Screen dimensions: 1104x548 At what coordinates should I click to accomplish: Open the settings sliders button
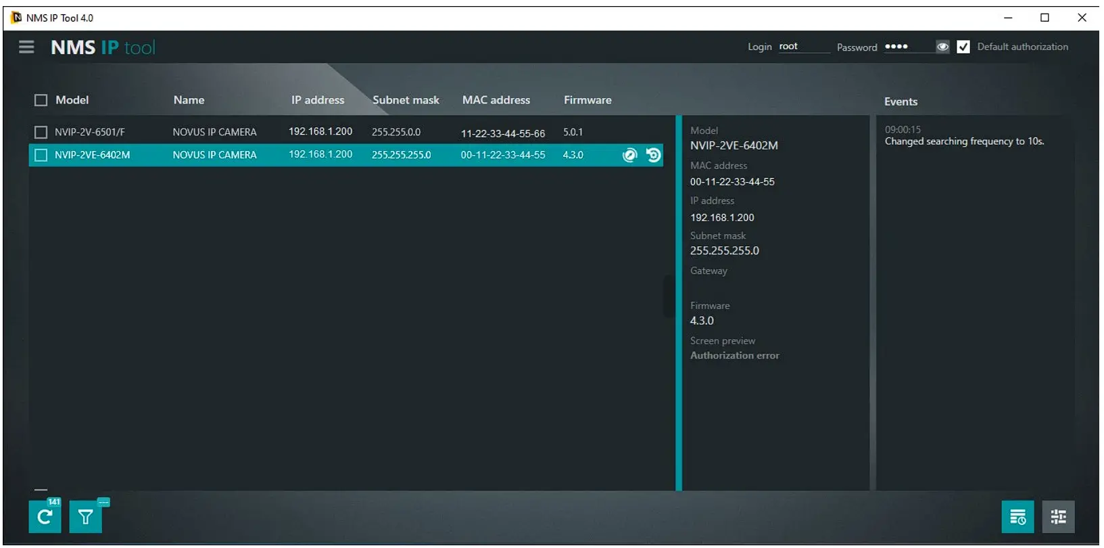click(1058, 517)
